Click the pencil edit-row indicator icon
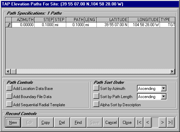This screenshot has width=180, height=132. click(8, 25)
